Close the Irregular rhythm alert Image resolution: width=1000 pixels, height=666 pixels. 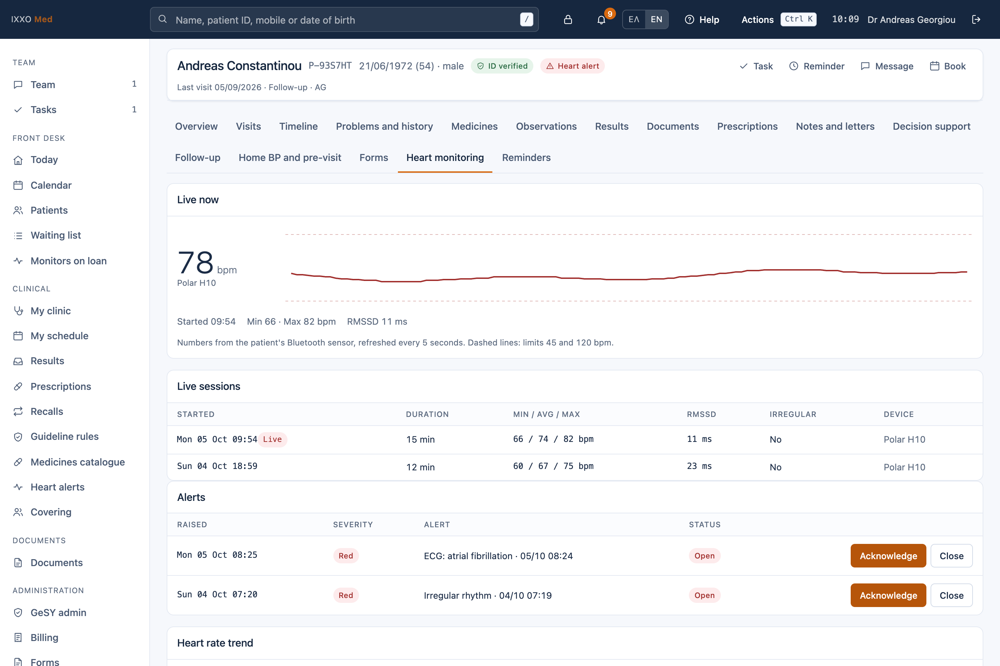coord(951,595)
